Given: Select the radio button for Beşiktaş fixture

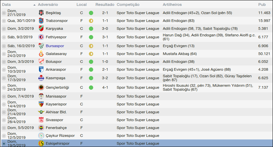Looking at the screenshot, I should pyautogui.click(x=4, y=13).
